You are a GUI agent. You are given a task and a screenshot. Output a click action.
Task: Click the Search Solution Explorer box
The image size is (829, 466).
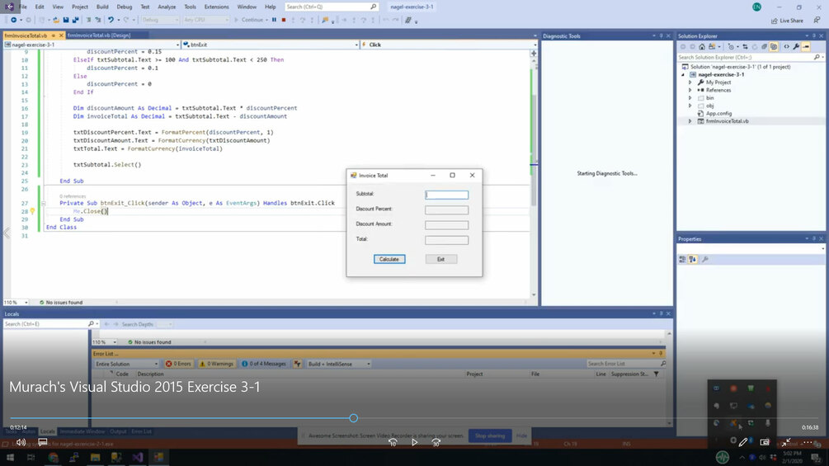click(750, 57)
